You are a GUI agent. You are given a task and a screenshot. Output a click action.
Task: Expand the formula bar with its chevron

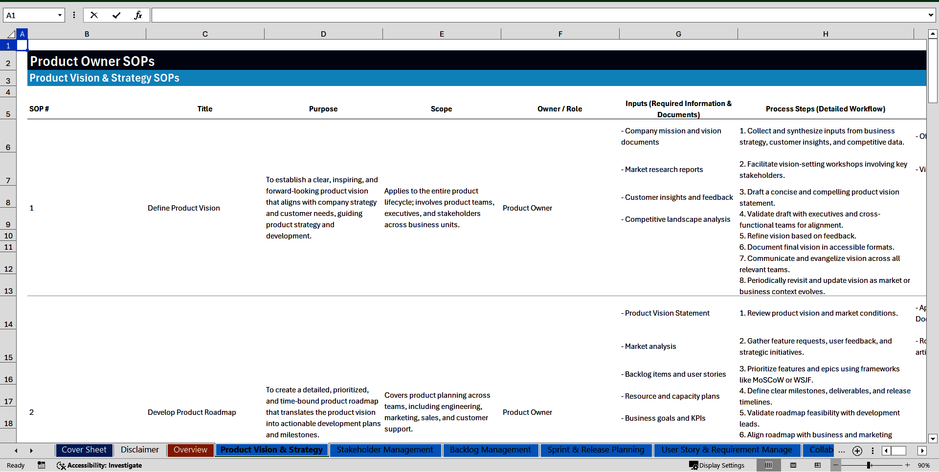click(x=931, y=15)
